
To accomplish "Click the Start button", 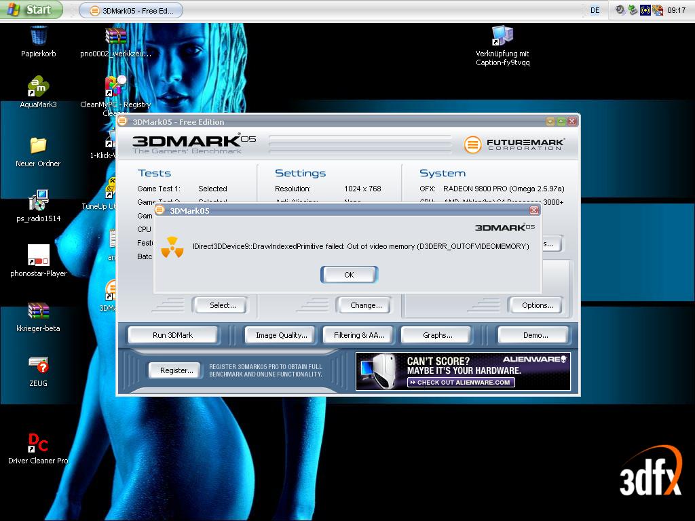I will pos(31,9).
